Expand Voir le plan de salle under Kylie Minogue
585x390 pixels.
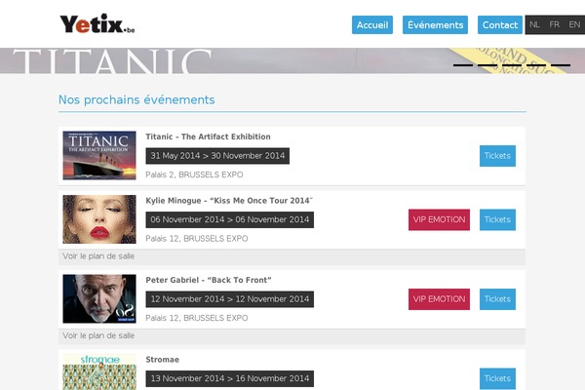pyautogui.click(x=98, y=256)
